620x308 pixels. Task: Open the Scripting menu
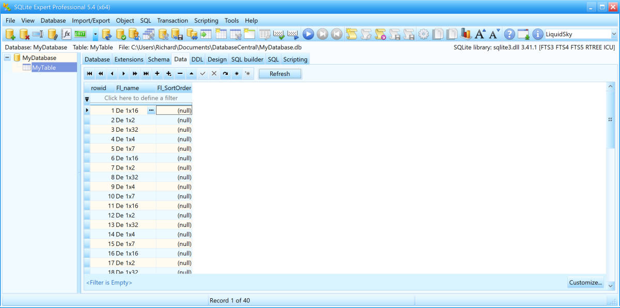(206, 21)
